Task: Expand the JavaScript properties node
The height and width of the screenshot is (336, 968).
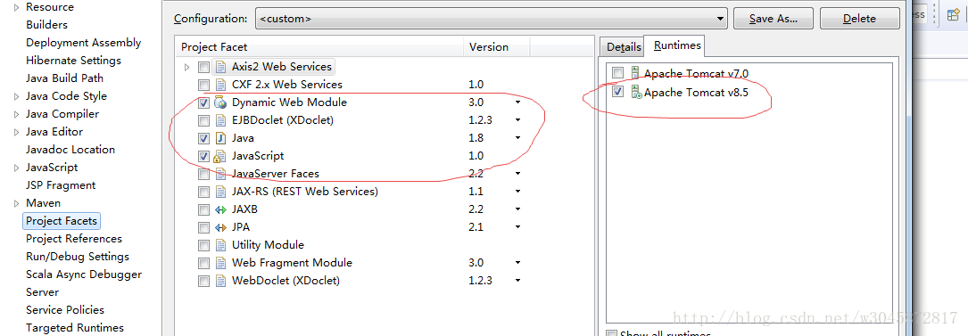Action: (x=17, y=168)
